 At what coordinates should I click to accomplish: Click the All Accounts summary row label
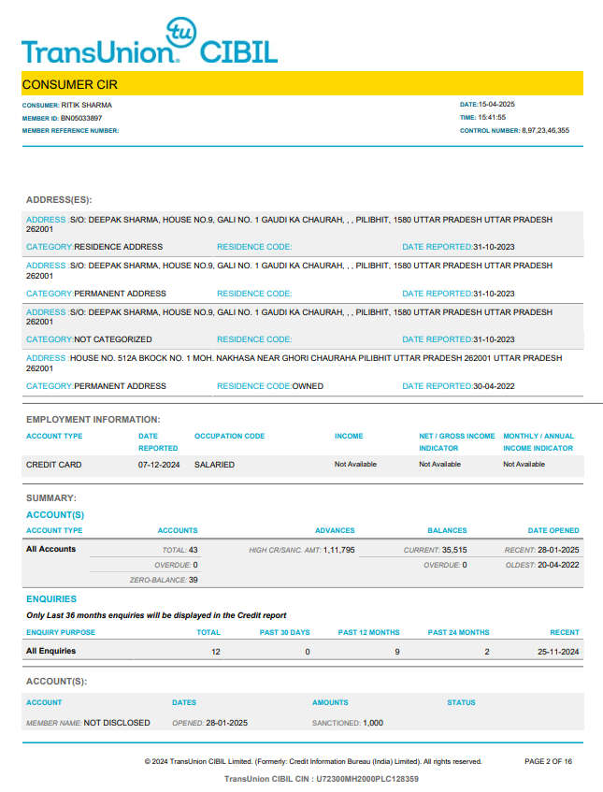pos(51,549)
